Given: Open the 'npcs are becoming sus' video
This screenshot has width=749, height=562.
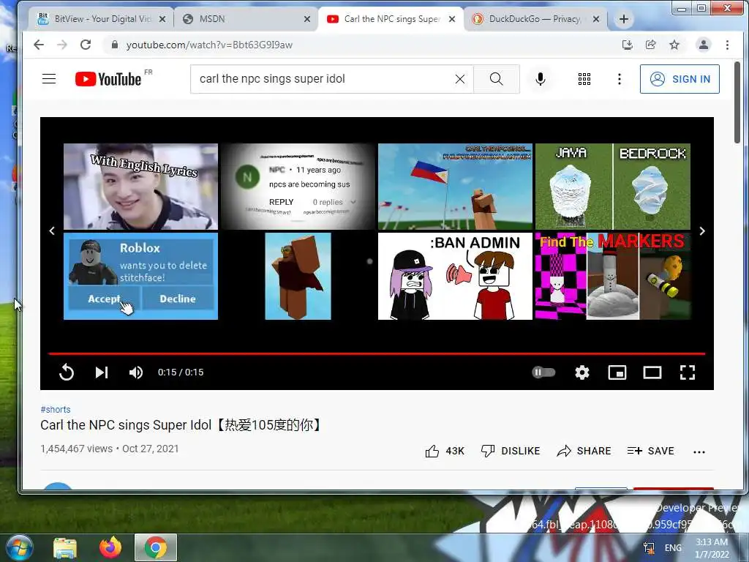Looking at the screenshot, I should coord(298,187).
